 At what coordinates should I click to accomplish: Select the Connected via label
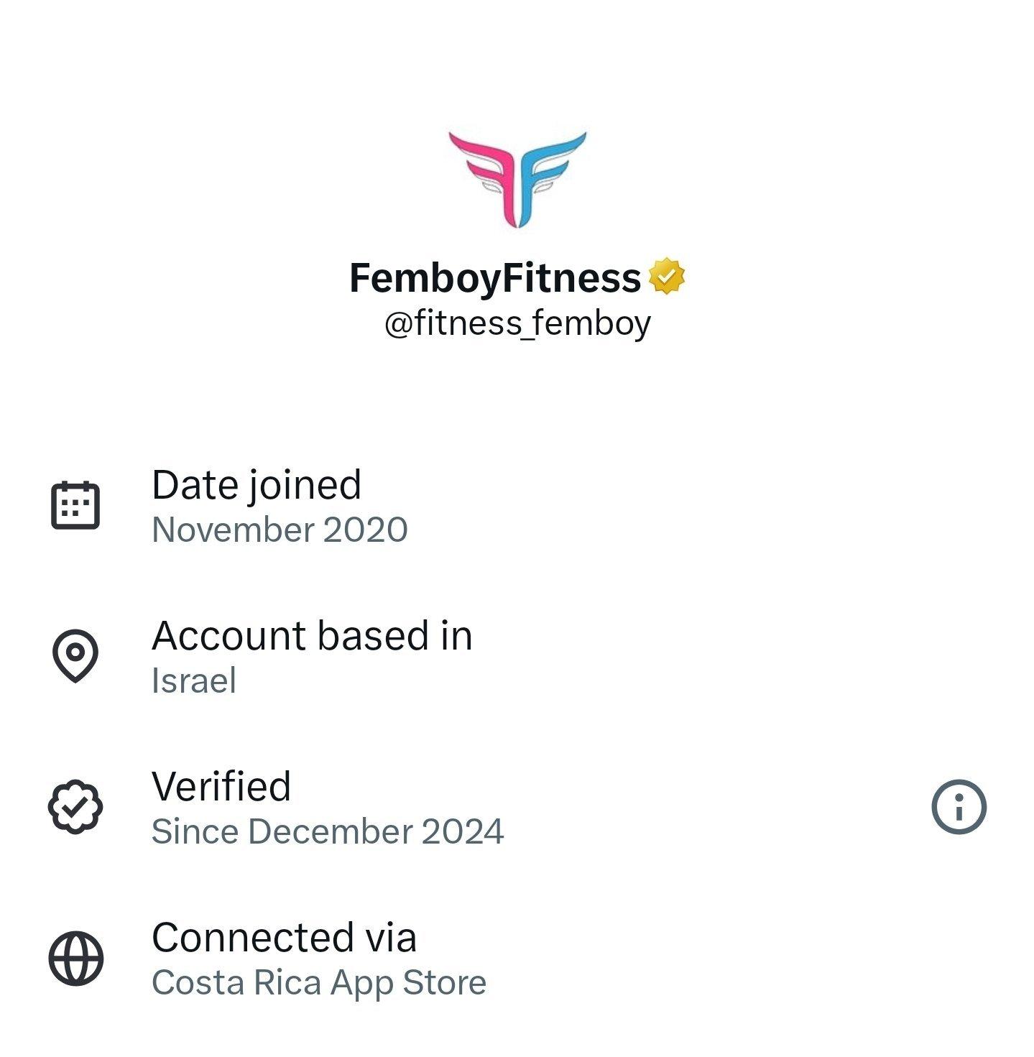click(x=284, y=938)
